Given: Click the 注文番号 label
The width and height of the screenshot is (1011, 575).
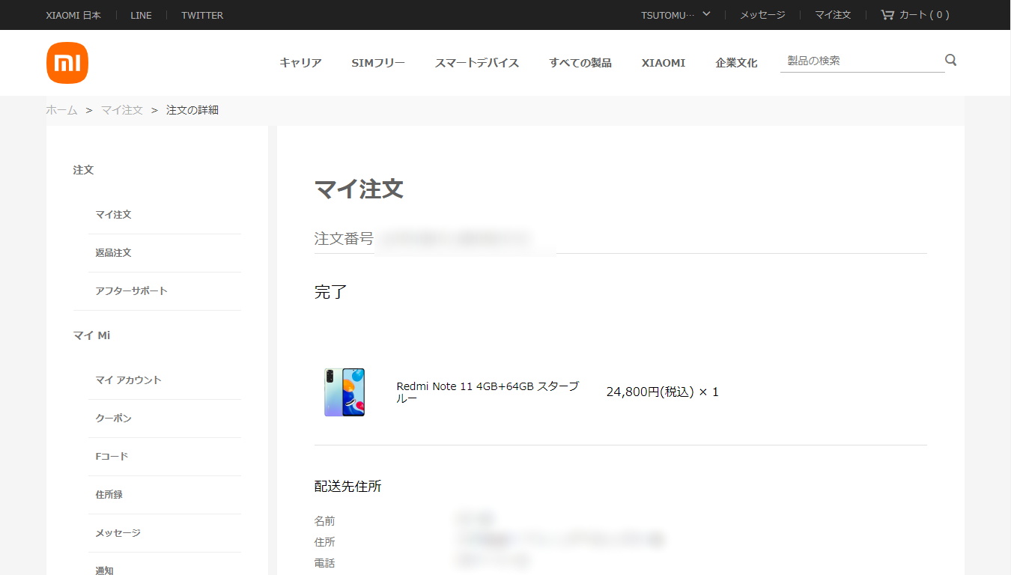Looking at the screenshot, I should tap(344, 238).
